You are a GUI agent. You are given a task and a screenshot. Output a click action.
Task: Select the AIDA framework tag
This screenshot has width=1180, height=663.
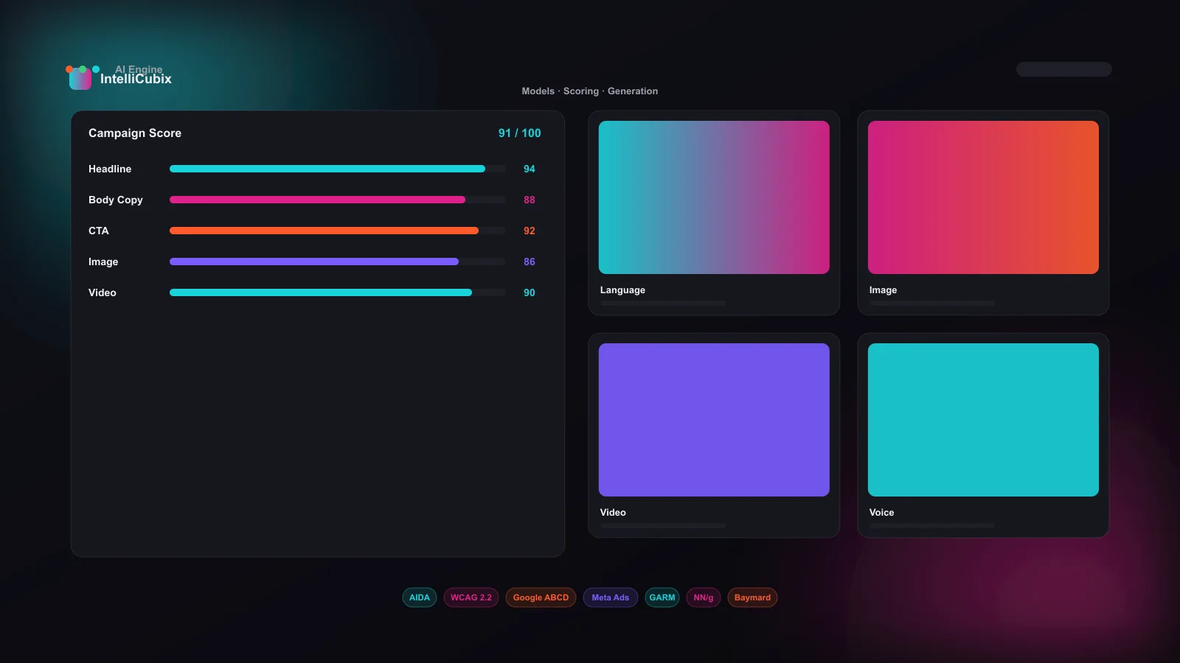point(420,597)
